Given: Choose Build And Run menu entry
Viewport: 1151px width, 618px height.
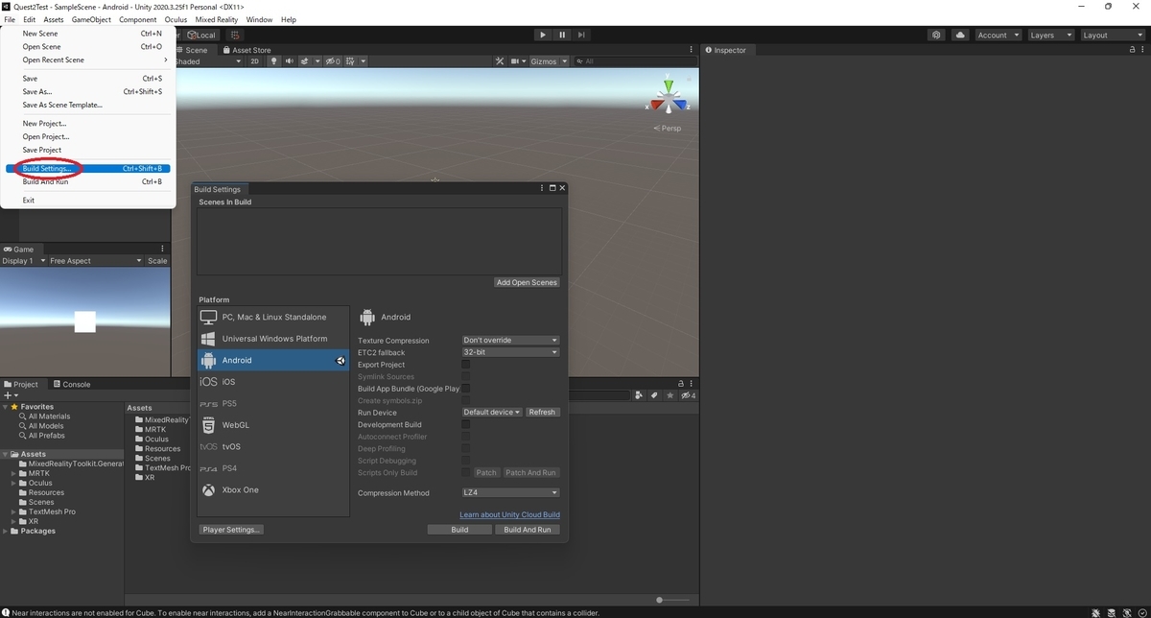Looking at the screenshot, I should point(88,181).
